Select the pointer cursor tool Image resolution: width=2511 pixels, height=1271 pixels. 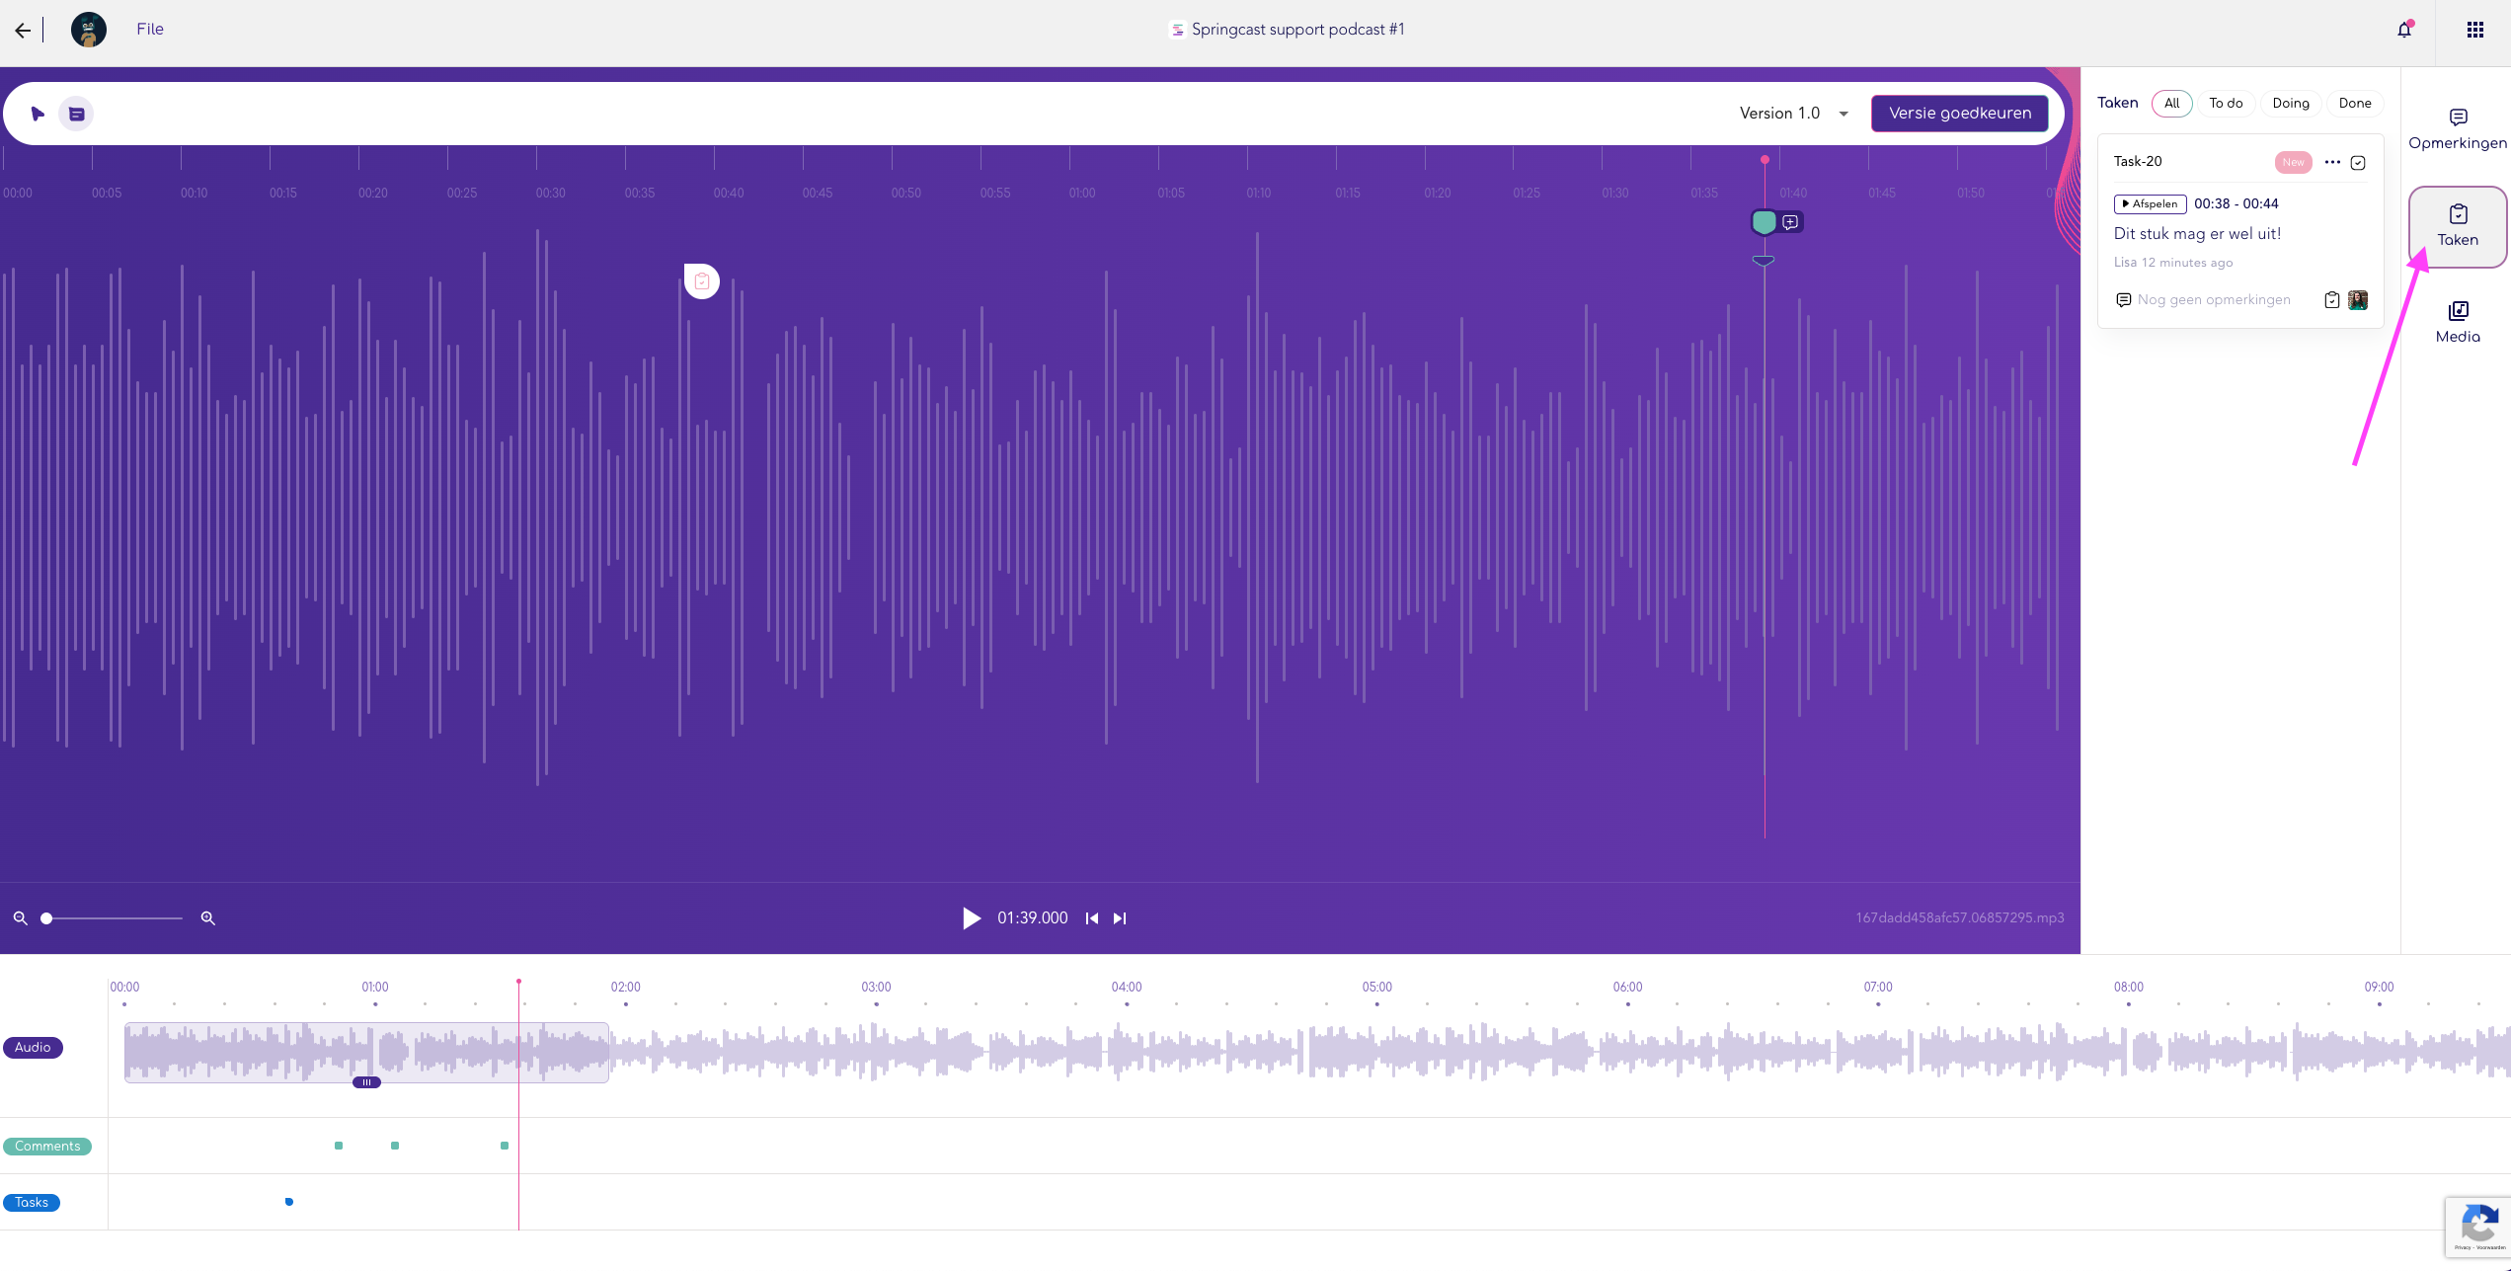(38, 114)
